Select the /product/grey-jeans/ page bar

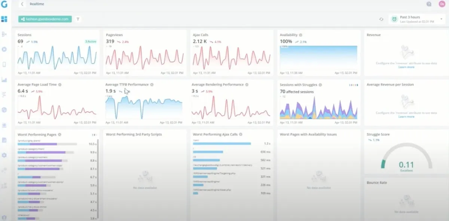[x=47, y=144]
